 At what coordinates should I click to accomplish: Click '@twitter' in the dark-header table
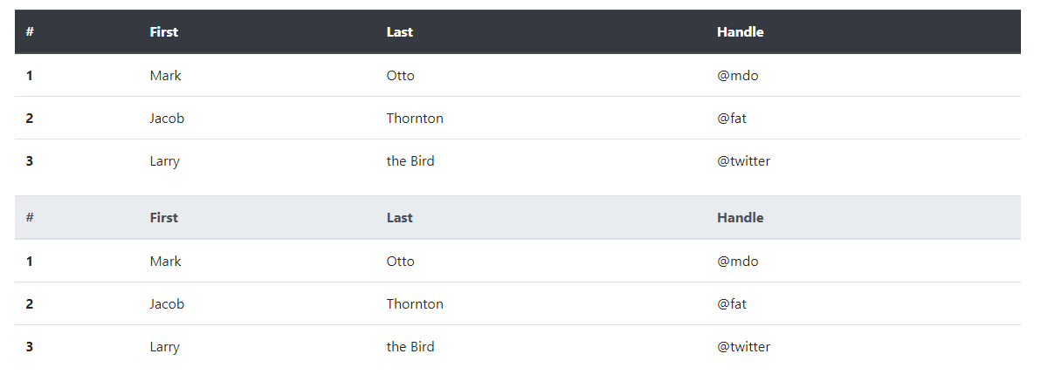coord(743,161)
